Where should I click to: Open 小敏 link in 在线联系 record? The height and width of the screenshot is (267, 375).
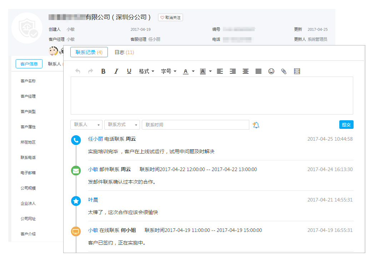(93, 230)
